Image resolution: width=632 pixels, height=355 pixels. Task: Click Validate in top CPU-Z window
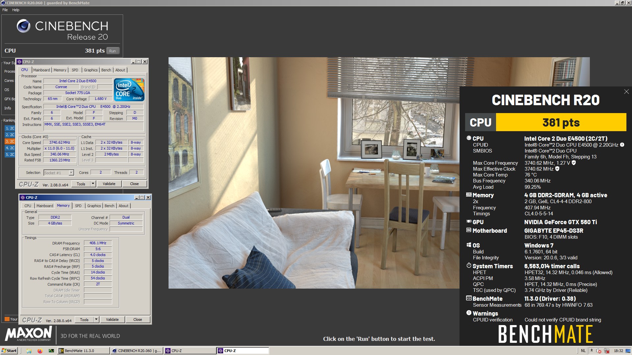[109, 184]
